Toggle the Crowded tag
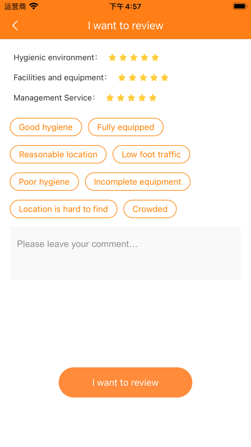The width and height of the screenshot is (251, 447). pos(150,209)
